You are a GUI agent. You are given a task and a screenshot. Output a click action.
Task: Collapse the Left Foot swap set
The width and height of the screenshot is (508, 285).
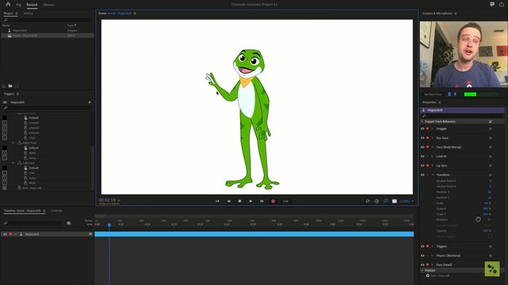pos(13,163)
